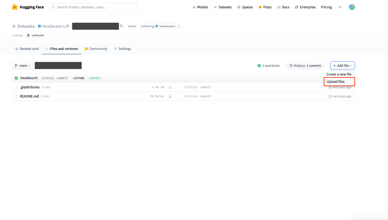Open initial commit link in .gitattributes row
The height and width of the screenshot is (220, 388).
click(198, 87)
